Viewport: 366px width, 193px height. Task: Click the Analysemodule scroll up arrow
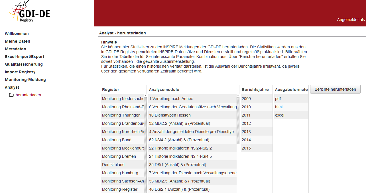coord(238,96)
